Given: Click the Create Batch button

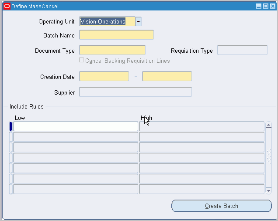Looking at the screenshot, I should click(222, 206).
